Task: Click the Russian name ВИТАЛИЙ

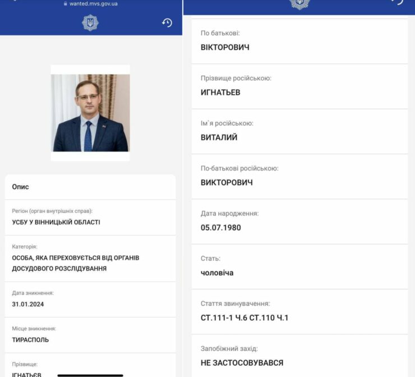Action: [219, 137]
